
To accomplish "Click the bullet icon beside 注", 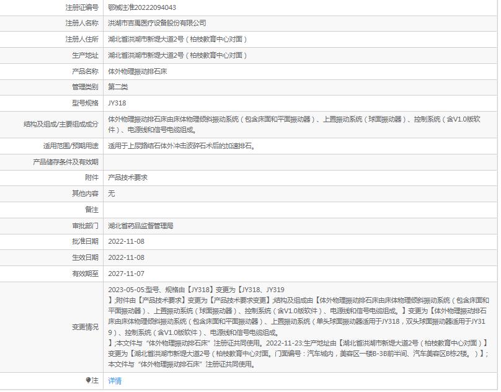I will (89, 380).
